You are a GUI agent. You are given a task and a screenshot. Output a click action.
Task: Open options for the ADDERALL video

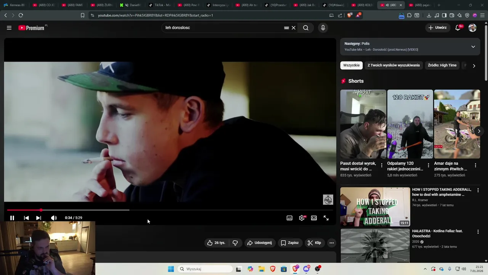coord(478,190)
